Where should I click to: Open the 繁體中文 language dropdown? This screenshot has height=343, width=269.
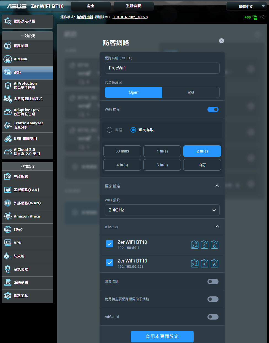(x=246, y=6)
